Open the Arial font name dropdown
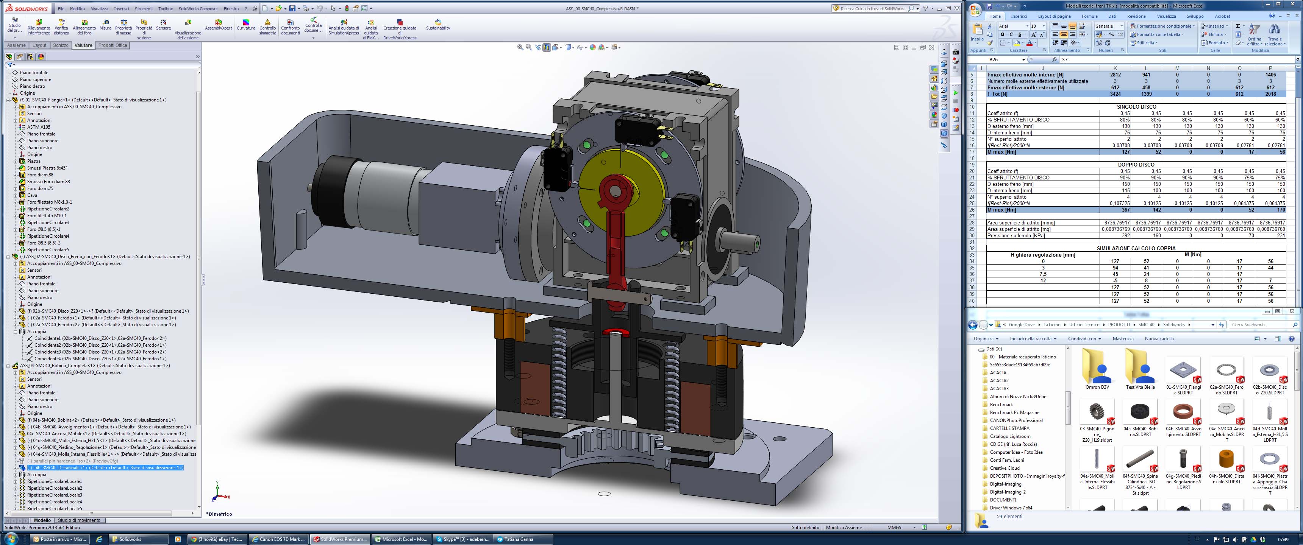 click(x=1027, y=26)
